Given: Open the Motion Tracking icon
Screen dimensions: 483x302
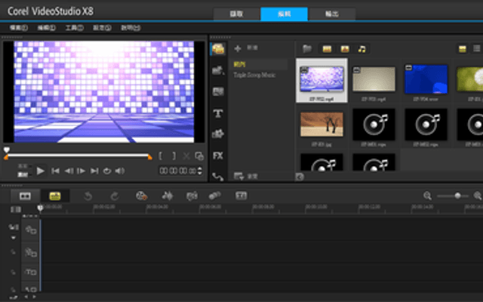Looking at the screenshot, I should pos(214,196).
